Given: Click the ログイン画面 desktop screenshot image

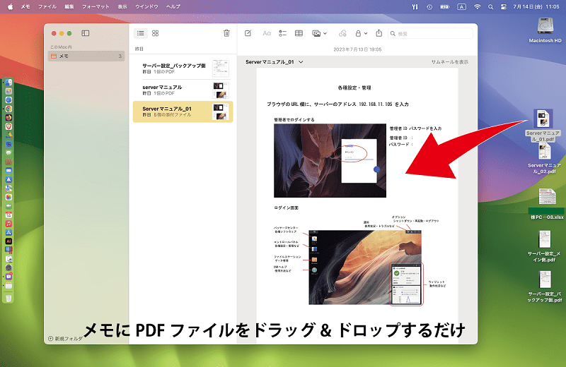Looking at the screenshot, I should coord(365,267).
